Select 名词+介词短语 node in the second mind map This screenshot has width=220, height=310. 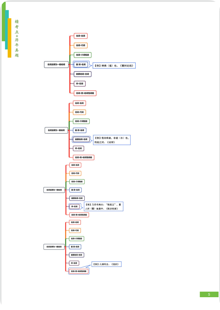pyautogui.click(x=81, y=121)
